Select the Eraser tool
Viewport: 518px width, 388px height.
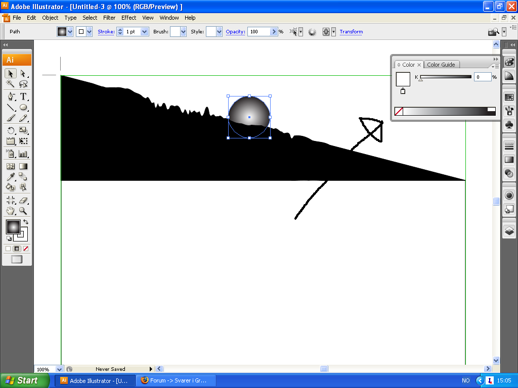(x=23, y=200)
